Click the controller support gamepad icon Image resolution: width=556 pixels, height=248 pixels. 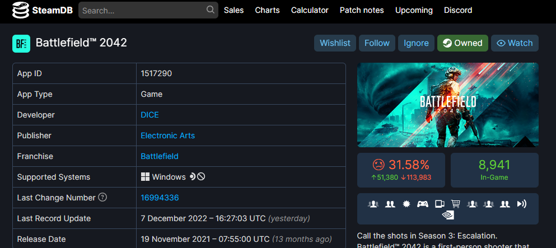tap(423, 204)
